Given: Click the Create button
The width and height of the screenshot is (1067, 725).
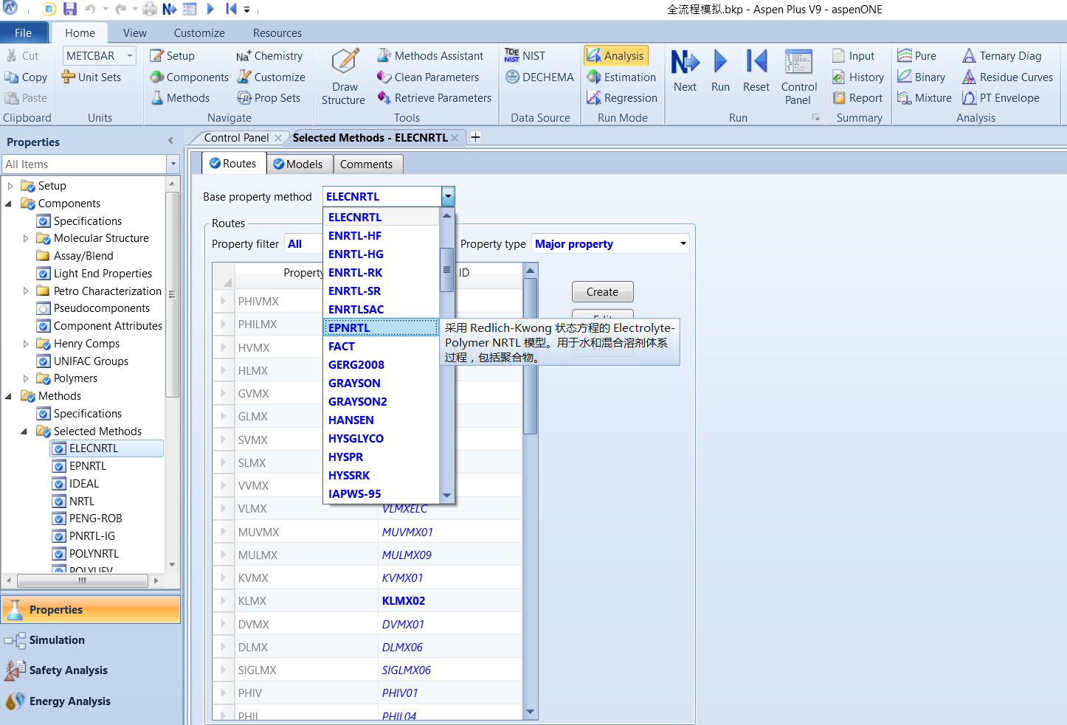Looking at the screenshot, I should point(602,292).
